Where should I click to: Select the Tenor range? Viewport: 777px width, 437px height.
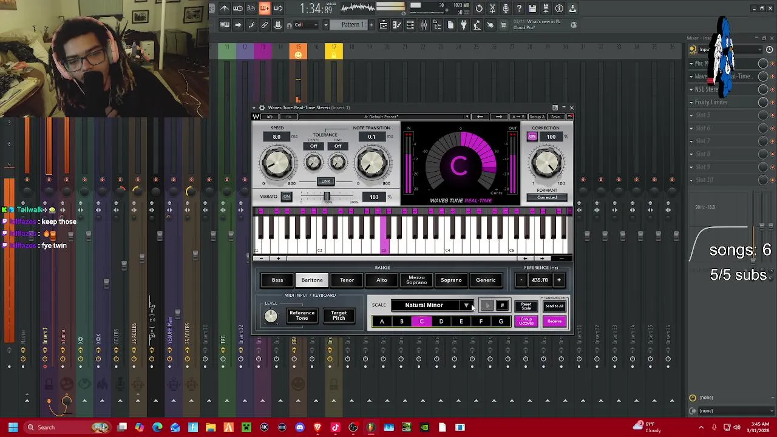[x=347, y=280]
